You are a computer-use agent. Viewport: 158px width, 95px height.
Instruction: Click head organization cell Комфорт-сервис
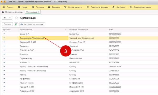coord(88,83)
